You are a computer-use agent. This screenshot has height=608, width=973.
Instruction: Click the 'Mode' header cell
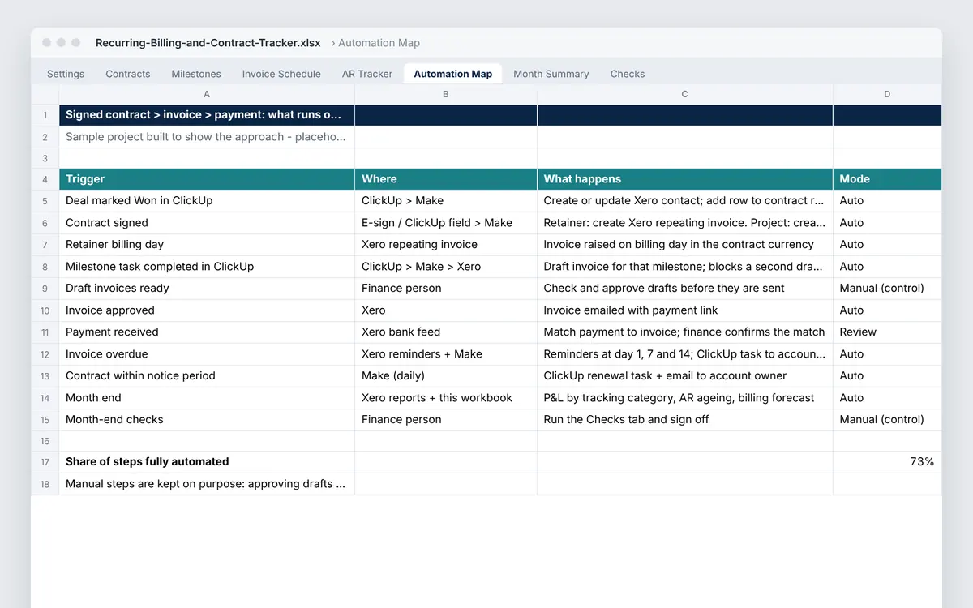[x=887, y=179]
